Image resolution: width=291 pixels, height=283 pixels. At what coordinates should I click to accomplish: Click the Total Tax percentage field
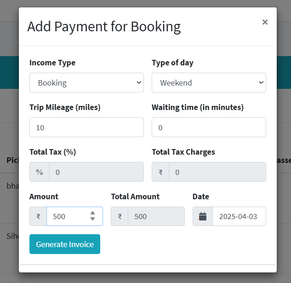click(97, 172)
